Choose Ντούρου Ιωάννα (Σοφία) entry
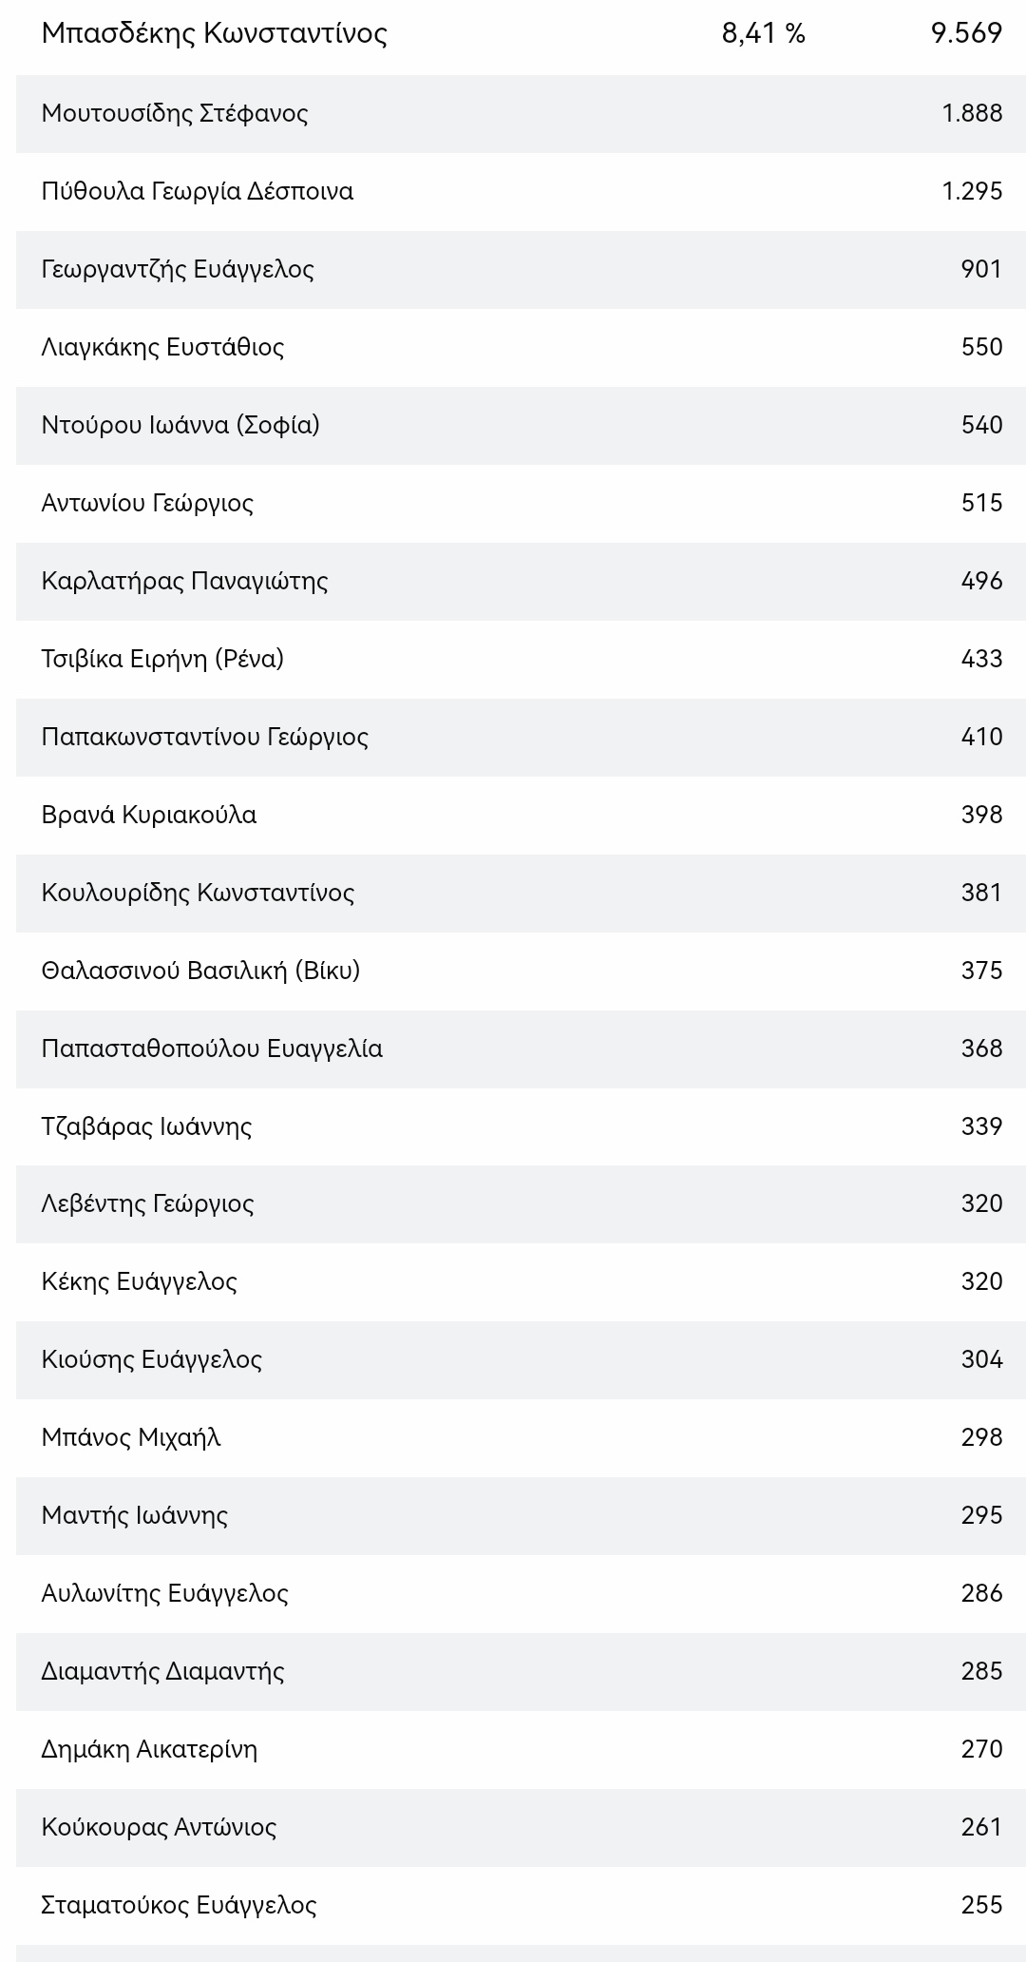The image size is (1026, 1962). [x=180, y=425]
